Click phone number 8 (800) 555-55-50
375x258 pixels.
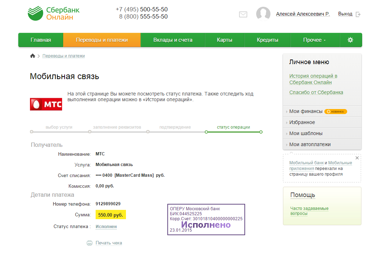[143, 16]
